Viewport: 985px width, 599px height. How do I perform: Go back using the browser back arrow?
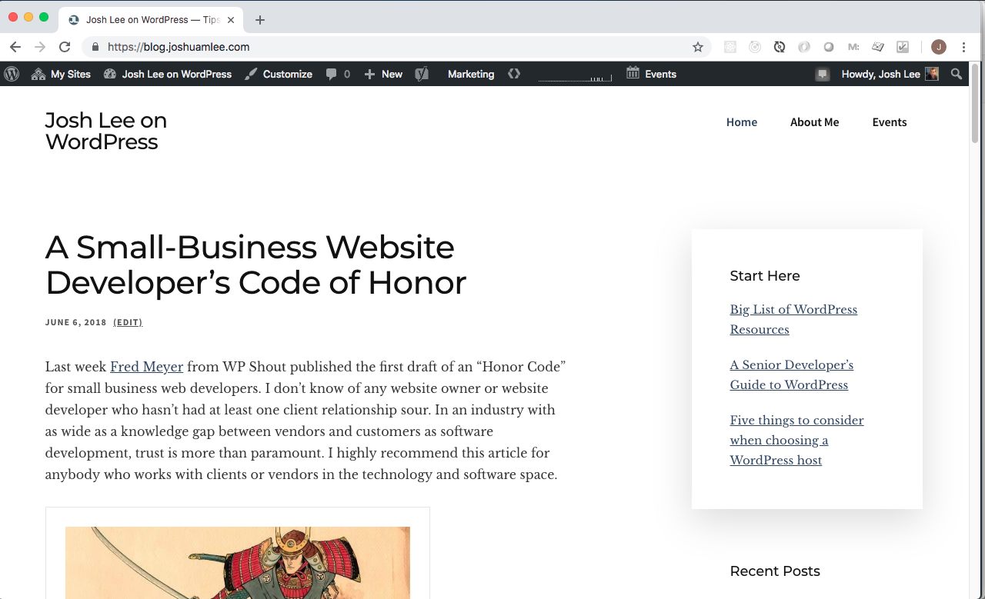tap(15, 47)
